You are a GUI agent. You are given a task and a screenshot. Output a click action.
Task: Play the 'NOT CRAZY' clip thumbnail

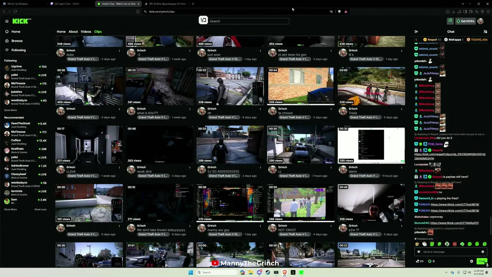[x=301, y=203]
